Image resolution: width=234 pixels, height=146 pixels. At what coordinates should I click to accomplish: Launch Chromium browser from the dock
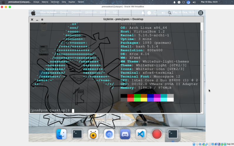coord(109,134)
